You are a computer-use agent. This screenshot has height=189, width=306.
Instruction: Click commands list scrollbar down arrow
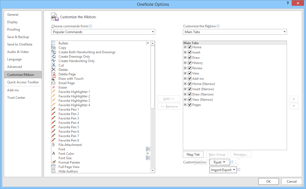[153, 171]
